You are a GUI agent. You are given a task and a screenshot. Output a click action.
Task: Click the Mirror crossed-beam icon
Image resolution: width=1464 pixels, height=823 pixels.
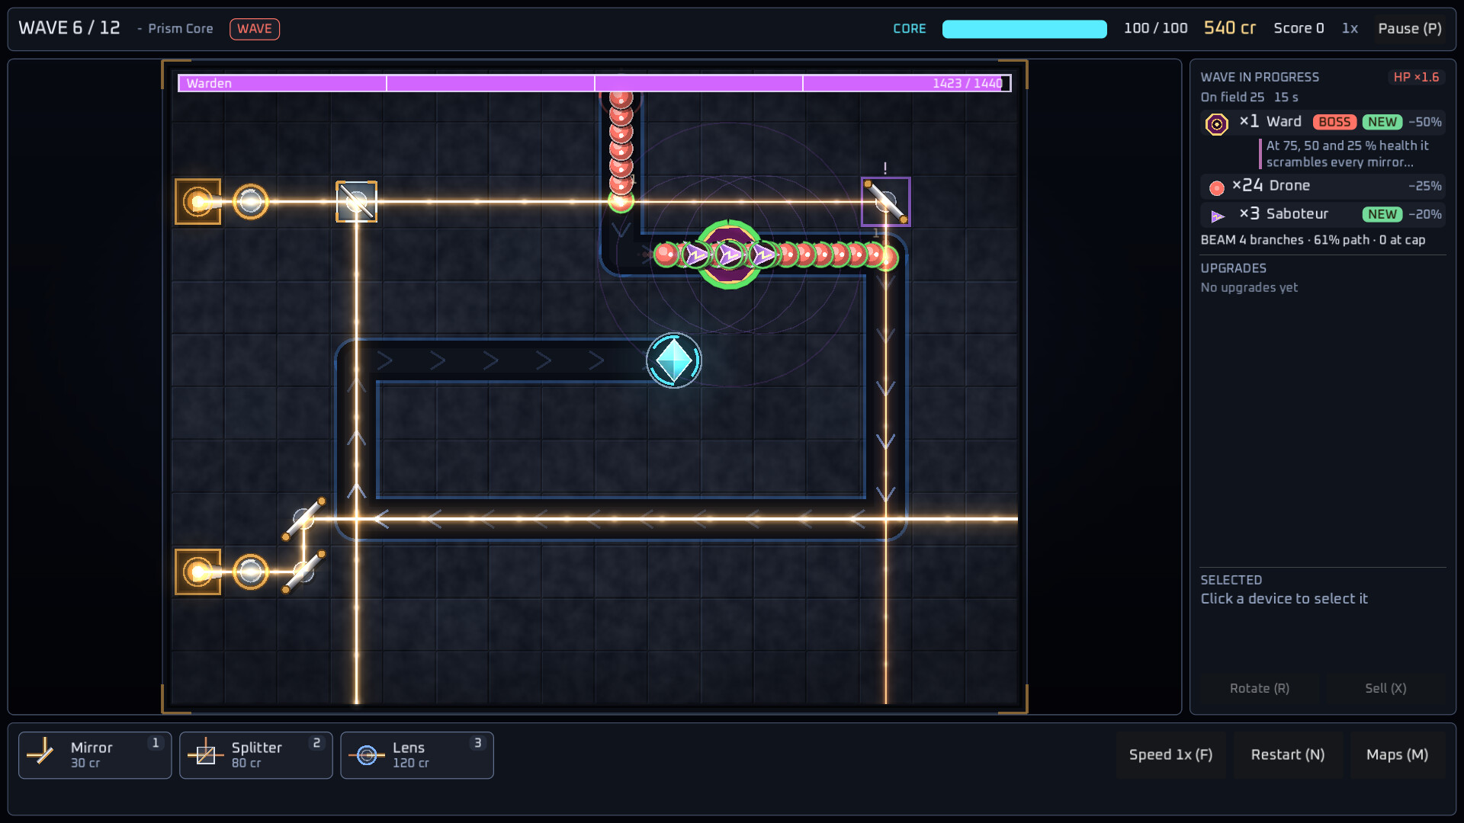(40, 753)
